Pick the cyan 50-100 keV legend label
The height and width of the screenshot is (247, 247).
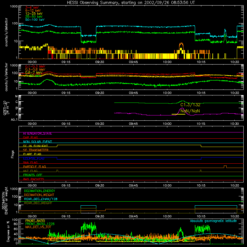[35, 20]
